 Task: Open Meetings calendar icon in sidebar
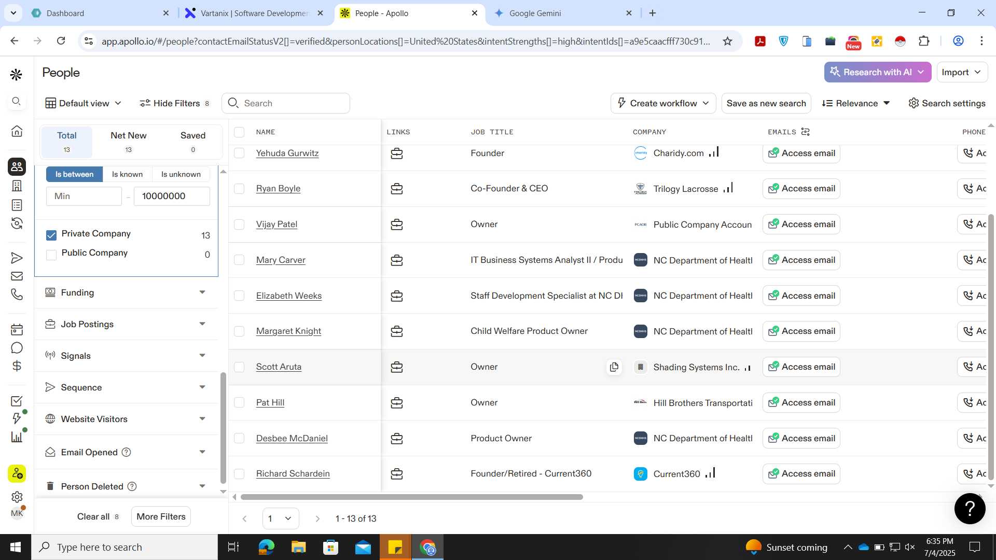coord(17,329)
